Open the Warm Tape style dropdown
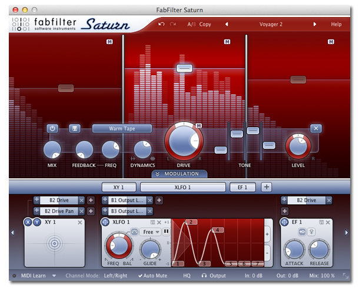The width and height of the screenshot is (359, 289). [x=122, y=128]
